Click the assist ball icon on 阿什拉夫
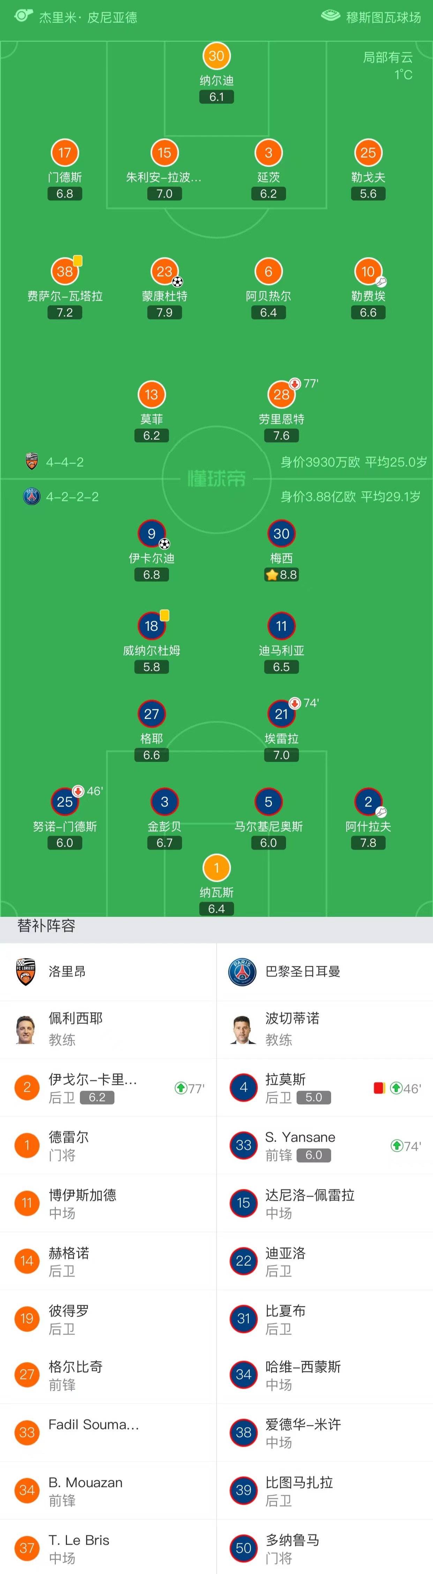Image resolution: width=433 pixels, height=1574 pixels. coord(381,812)
